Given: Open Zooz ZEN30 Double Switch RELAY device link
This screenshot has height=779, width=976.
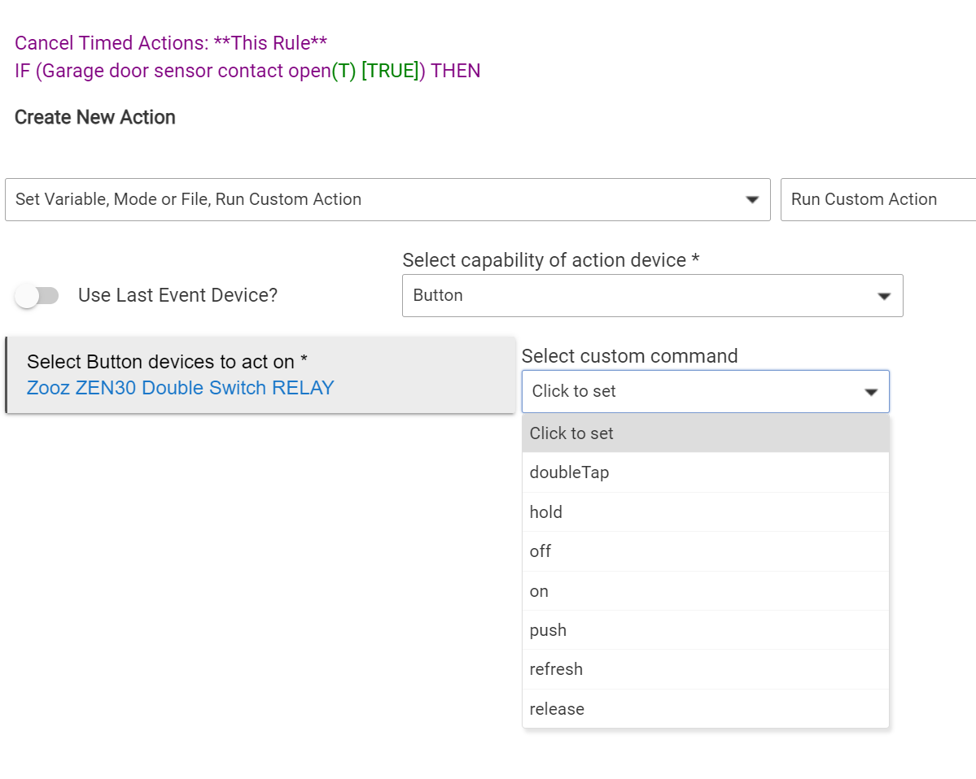Looking at the screenshot, I should tap(181, 388).
